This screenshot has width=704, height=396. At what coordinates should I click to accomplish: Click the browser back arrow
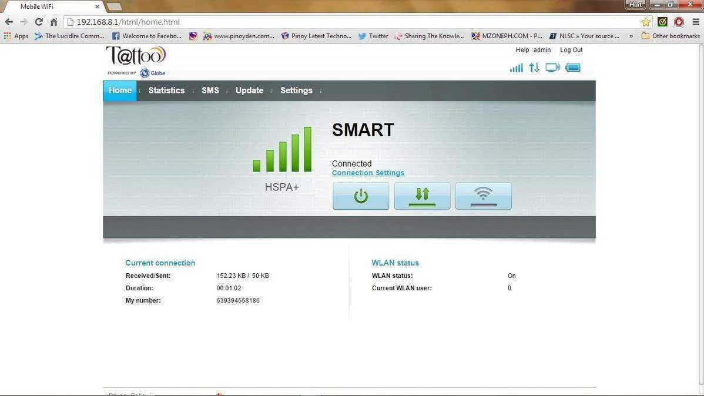click(x=9, y=22)
